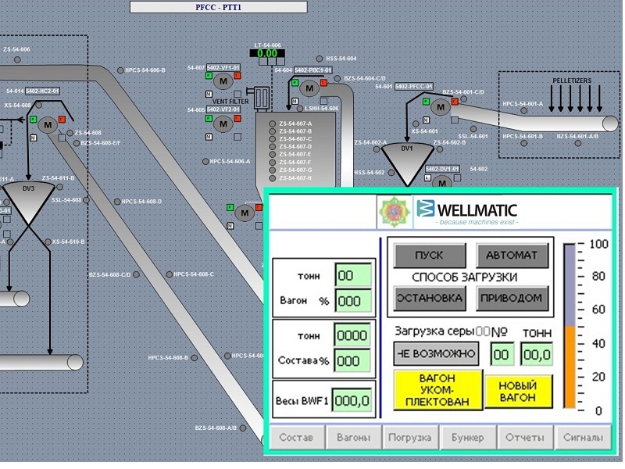
Task: Click the Весы BWF1 value field
Action: pos(351,400)
